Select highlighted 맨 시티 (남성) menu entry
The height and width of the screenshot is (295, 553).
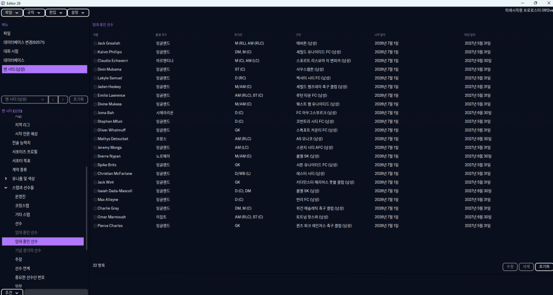pyautogui.click(x=44, y=69)
